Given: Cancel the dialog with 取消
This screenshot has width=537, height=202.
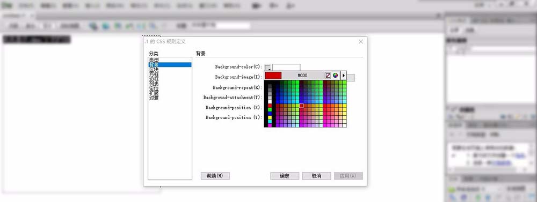Looking at the screenshot, I should tap(316, 176).
